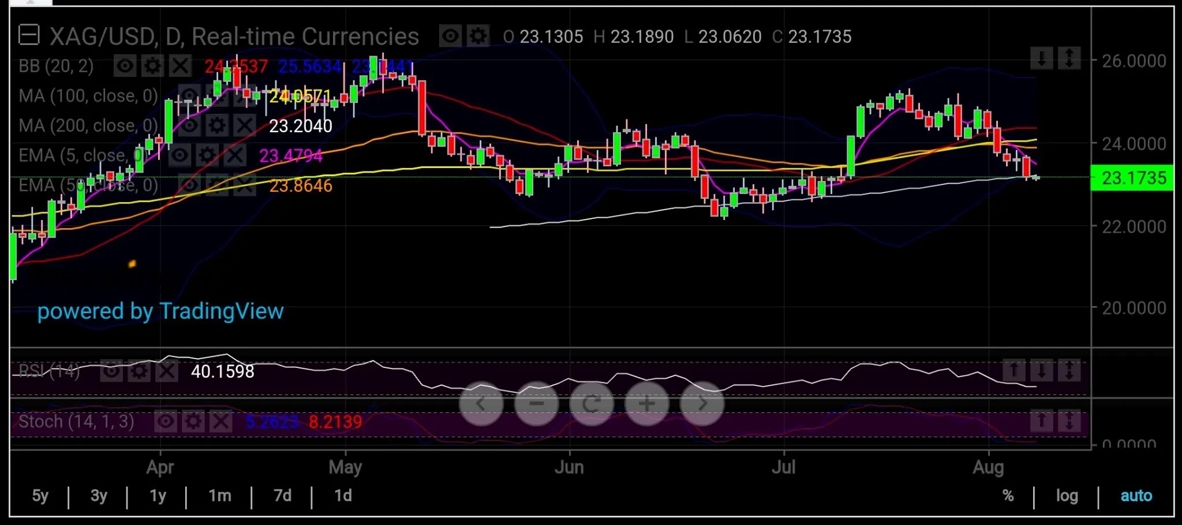Viewport: 1182px width, 525px height.
Task: Remove the RSI (14) indicator
Action: [x=167, y=371]
